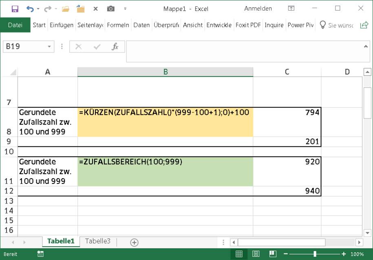Click the Camera screenshot icon
The image size is (373, 260).
coord(110,9)
